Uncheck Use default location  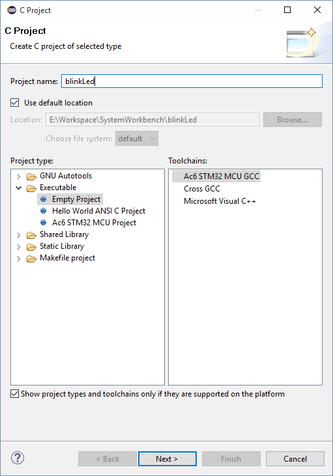click(x=14, y=103)
